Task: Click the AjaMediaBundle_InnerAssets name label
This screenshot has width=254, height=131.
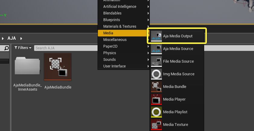Action: pos(27,87)
